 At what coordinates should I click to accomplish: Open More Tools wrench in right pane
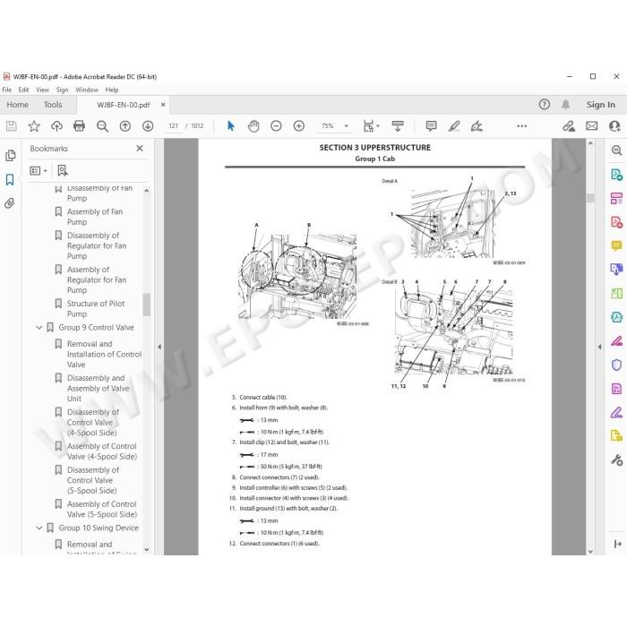click(616, 460)
